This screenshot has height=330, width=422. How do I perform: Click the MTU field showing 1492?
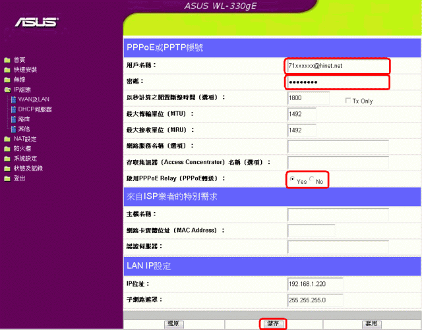pyautogui.click(x=302, y=114)
